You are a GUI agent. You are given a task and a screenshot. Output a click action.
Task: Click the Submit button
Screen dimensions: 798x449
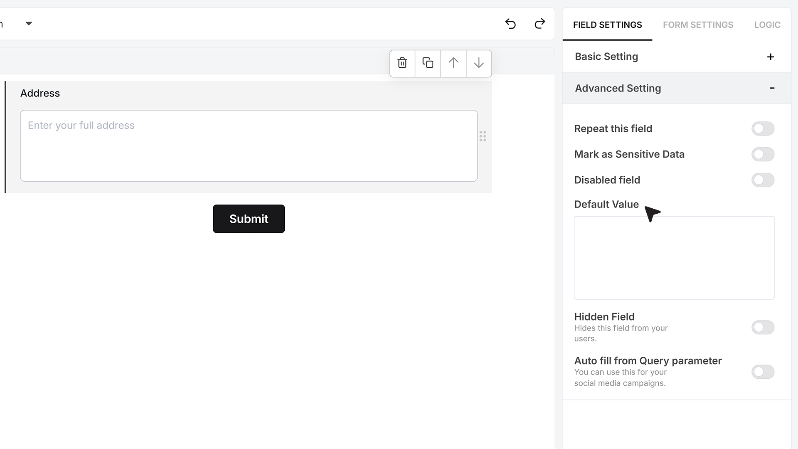pos(249,219)
